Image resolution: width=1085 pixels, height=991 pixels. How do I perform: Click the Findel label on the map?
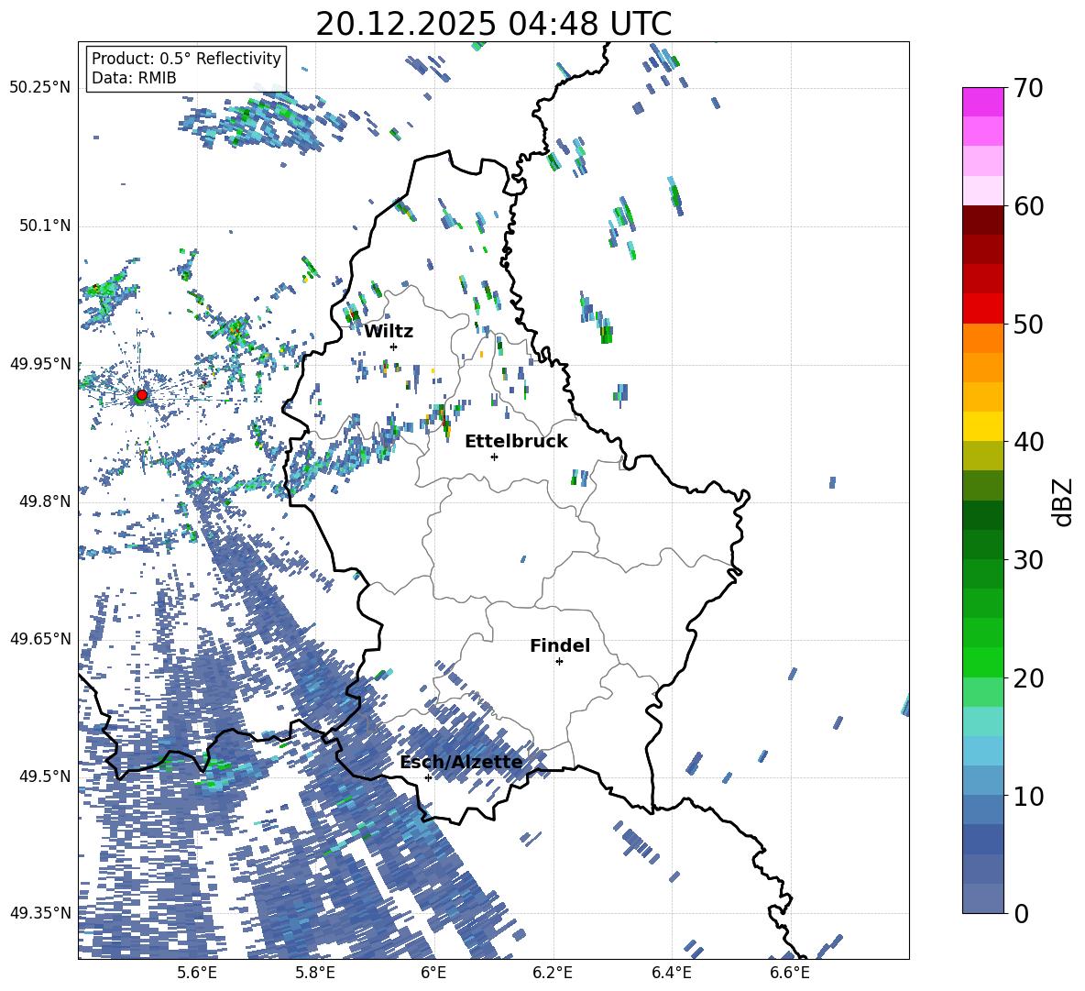click(x=560, y=645)
